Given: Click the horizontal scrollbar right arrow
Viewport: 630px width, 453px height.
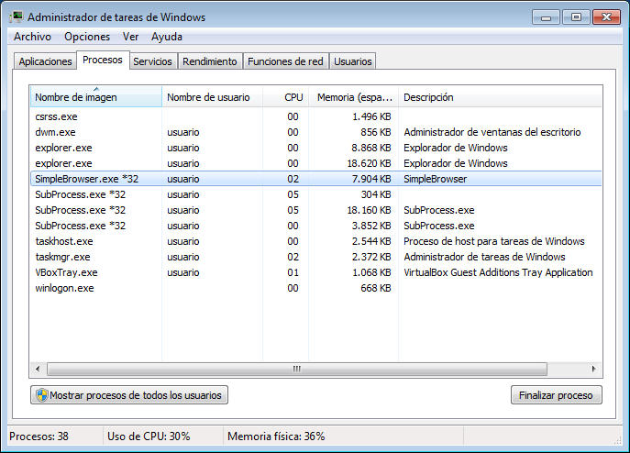Looking at the screenshot, I should (594, 369).
